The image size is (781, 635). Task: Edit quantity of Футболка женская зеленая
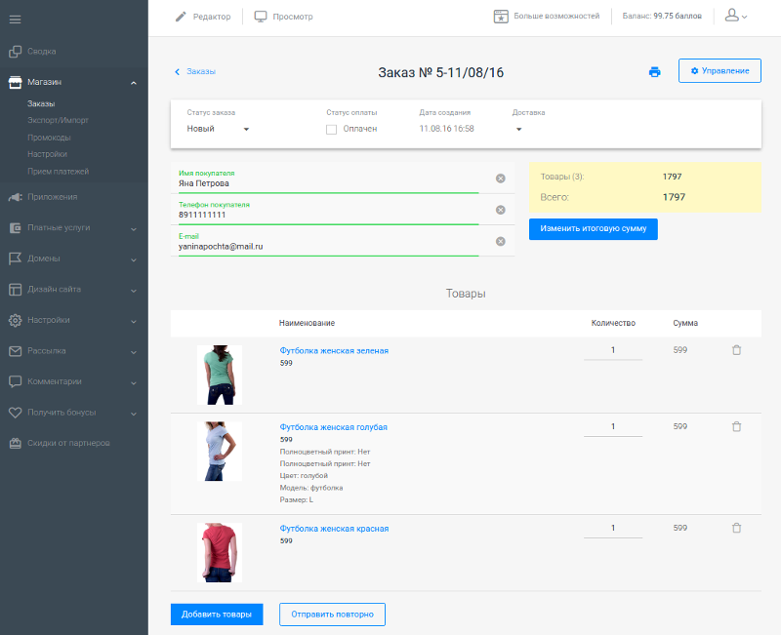click(x=613, y=350)
